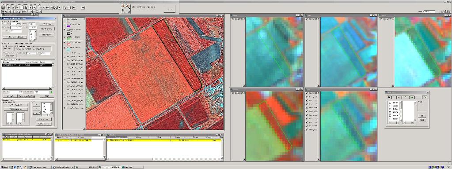Select the green arrow tab in the floating dialog
Screen dimensions: 452x169
point(412,97)
